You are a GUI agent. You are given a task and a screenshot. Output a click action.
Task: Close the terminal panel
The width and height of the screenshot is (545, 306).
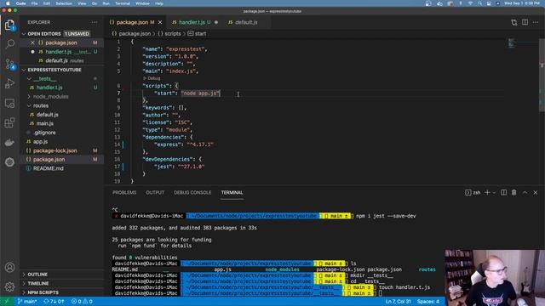point(536,193)
